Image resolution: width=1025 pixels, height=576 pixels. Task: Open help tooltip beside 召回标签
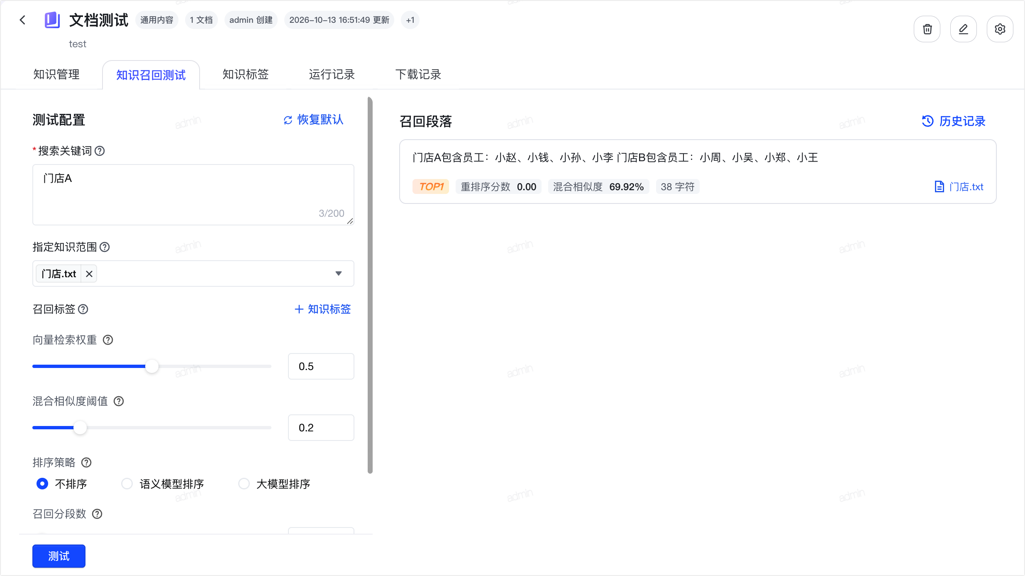click(x=83, y=309)
